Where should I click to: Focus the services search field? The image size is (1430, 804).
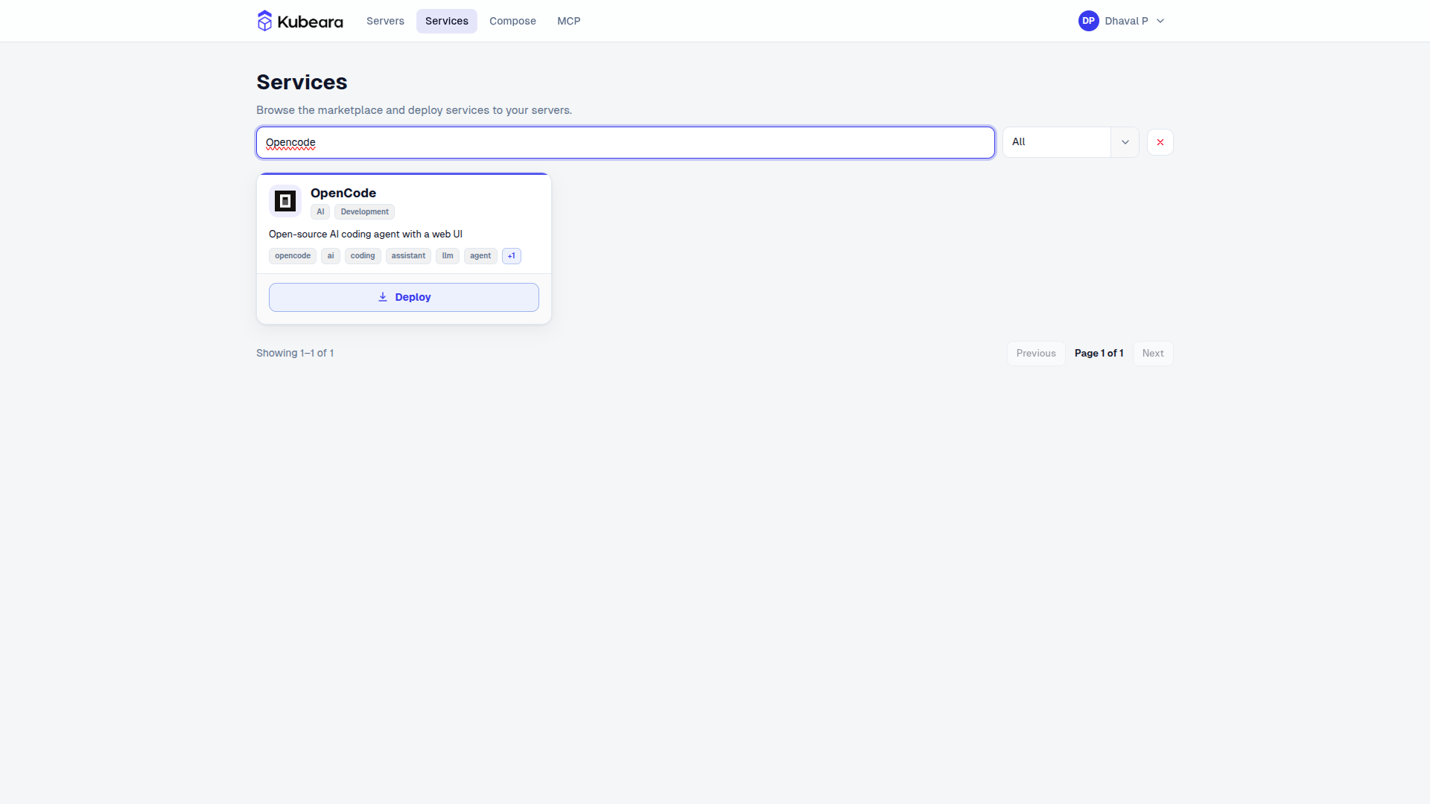626,142
